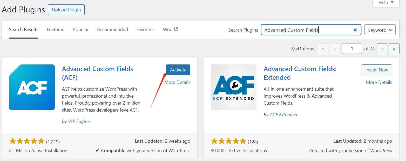Image resolution: width=406 pixels, height=161 pixels.
Task: Click the Upload Plugin button
Action: [x=66, y=10]
